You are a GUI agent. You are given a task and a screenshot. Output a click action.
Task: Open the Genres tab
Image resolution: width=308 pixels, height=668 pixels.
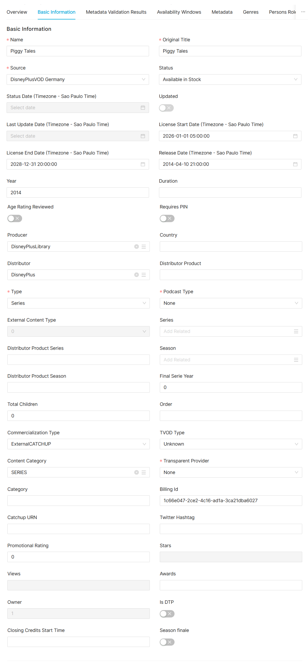(x=250, y=12)
